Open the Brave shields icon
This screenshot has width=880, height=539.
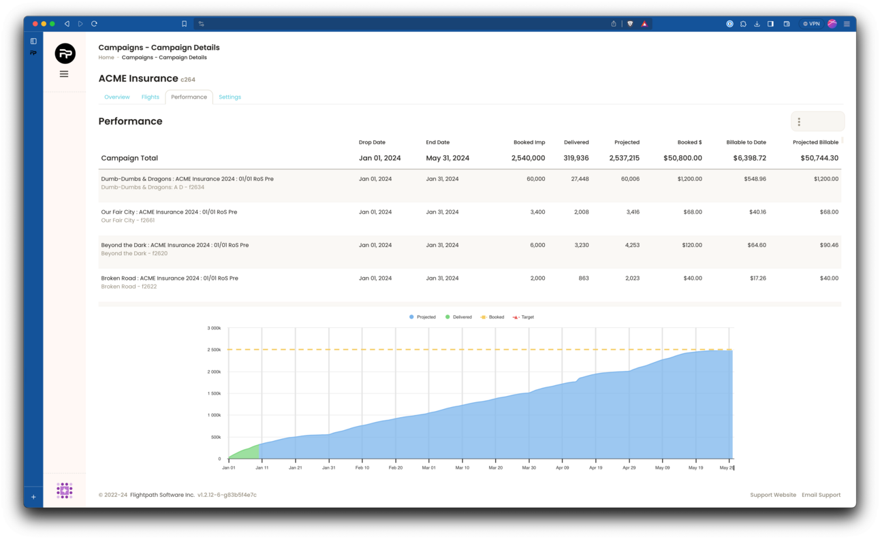[630, 24]
